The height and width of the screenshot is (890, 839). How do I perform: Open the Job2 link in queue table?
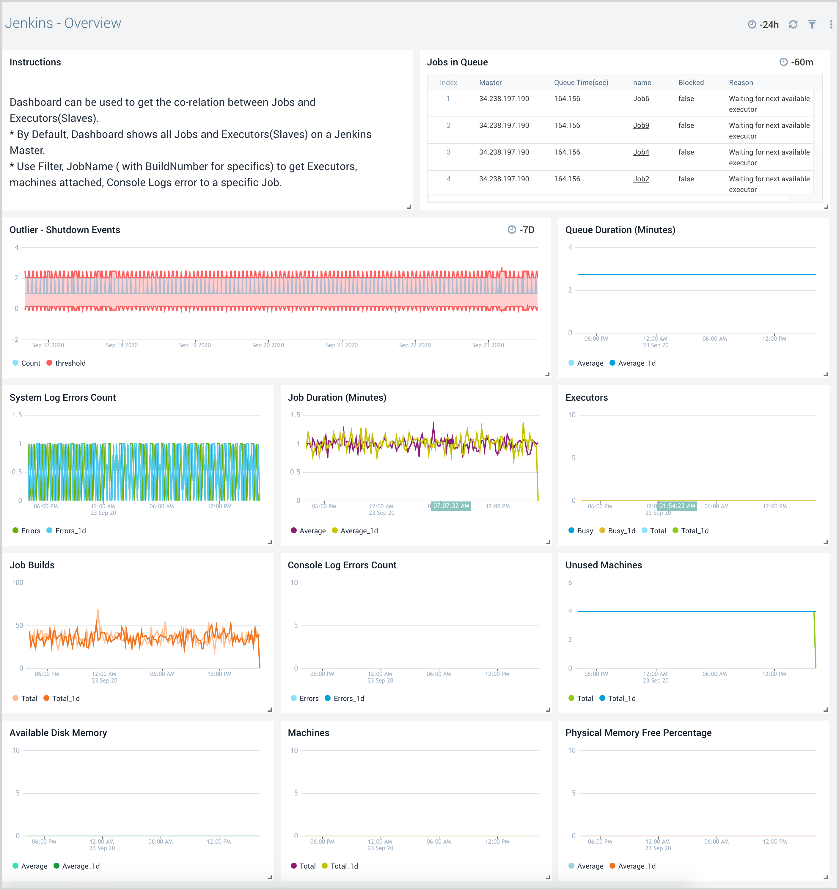[641, 179]
